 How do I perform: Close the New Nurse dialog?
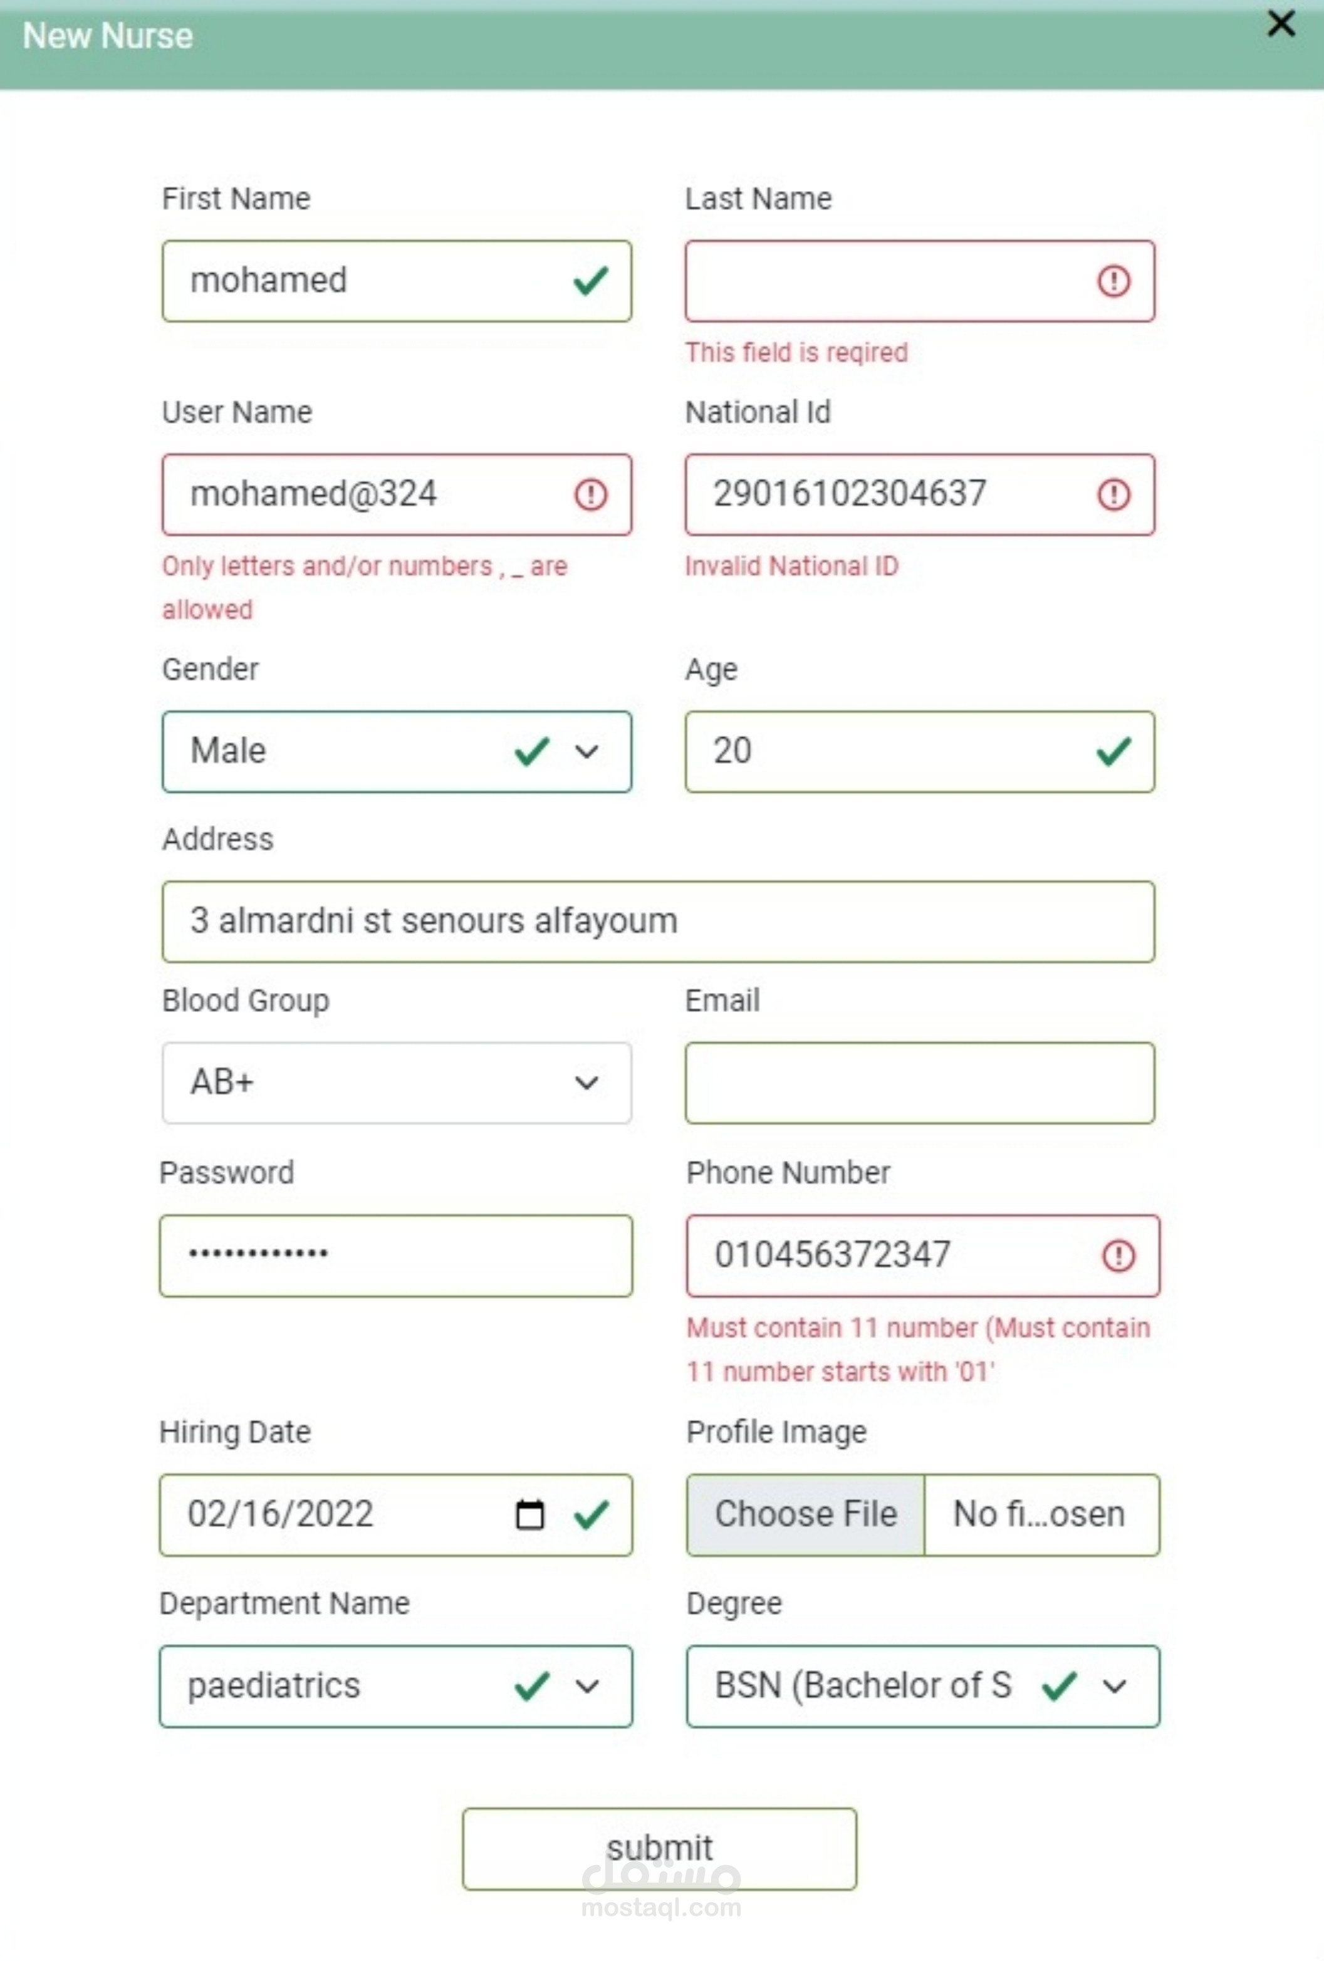click(1280, 24)
